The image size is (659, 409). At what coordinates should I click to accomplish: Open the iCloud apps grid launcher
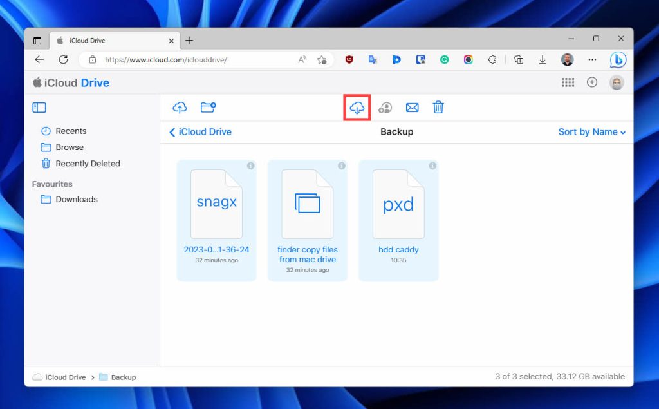[x=568, y=82]
